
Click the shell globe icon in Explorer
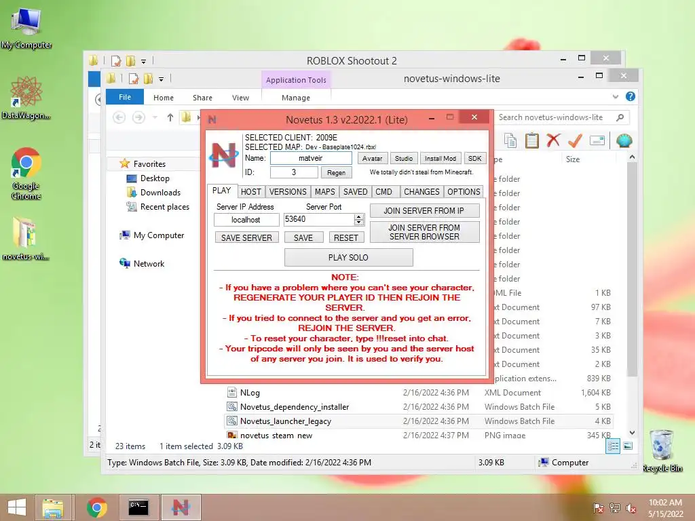pos(624,141)
